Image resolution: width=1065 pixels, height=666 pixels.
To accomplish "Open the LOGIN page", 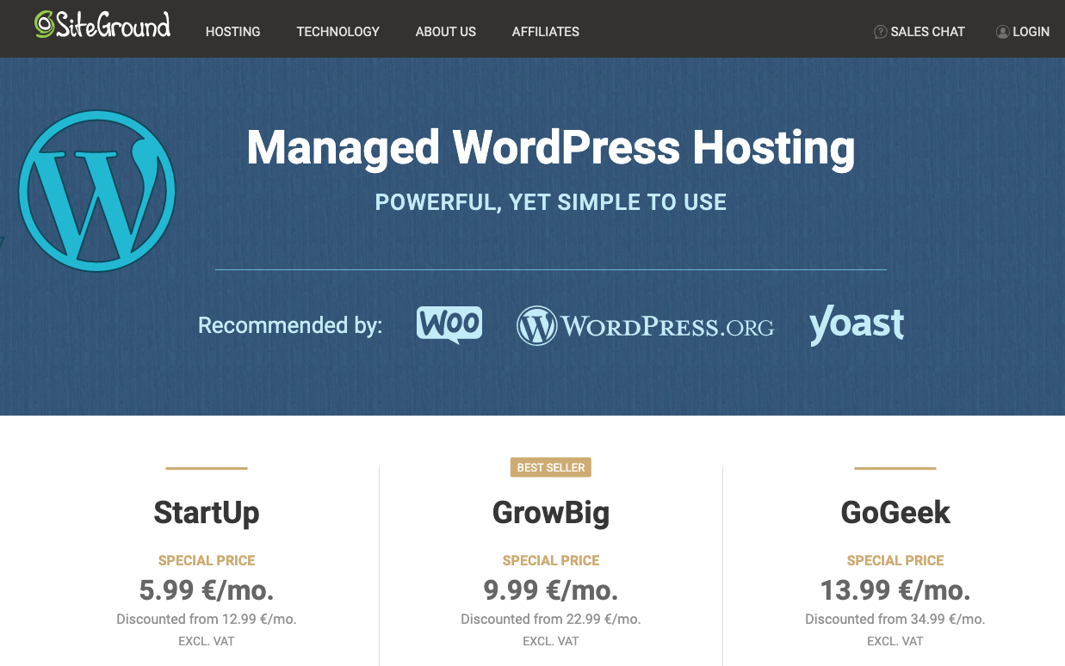I will 1030,31.
